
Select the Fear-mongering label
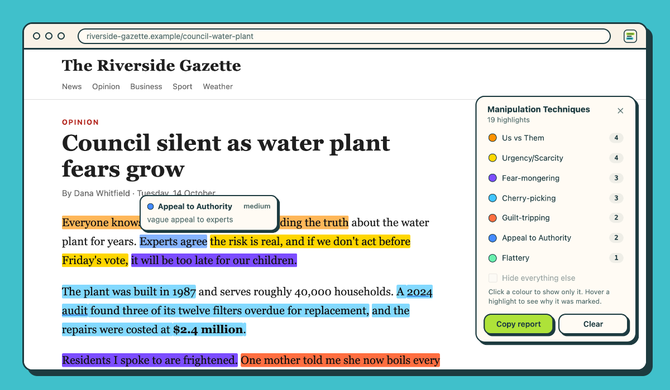point(530,178)
